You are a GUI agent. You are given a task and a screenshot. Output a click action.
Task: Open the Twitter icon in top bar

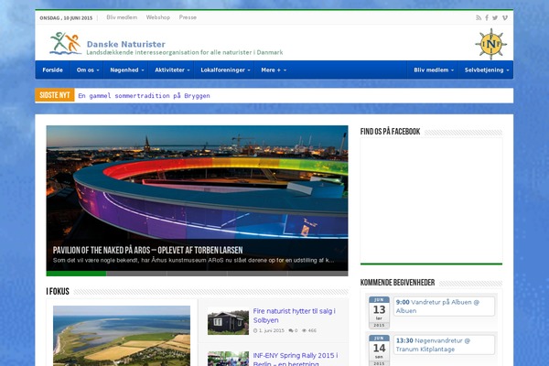(495, 18)
